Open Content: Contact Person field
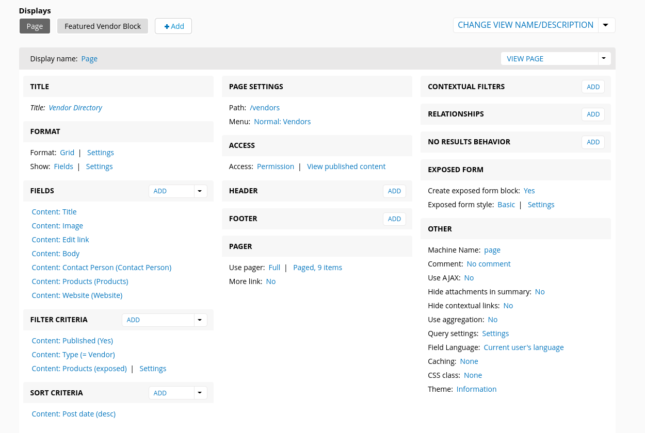 point(102,268)
